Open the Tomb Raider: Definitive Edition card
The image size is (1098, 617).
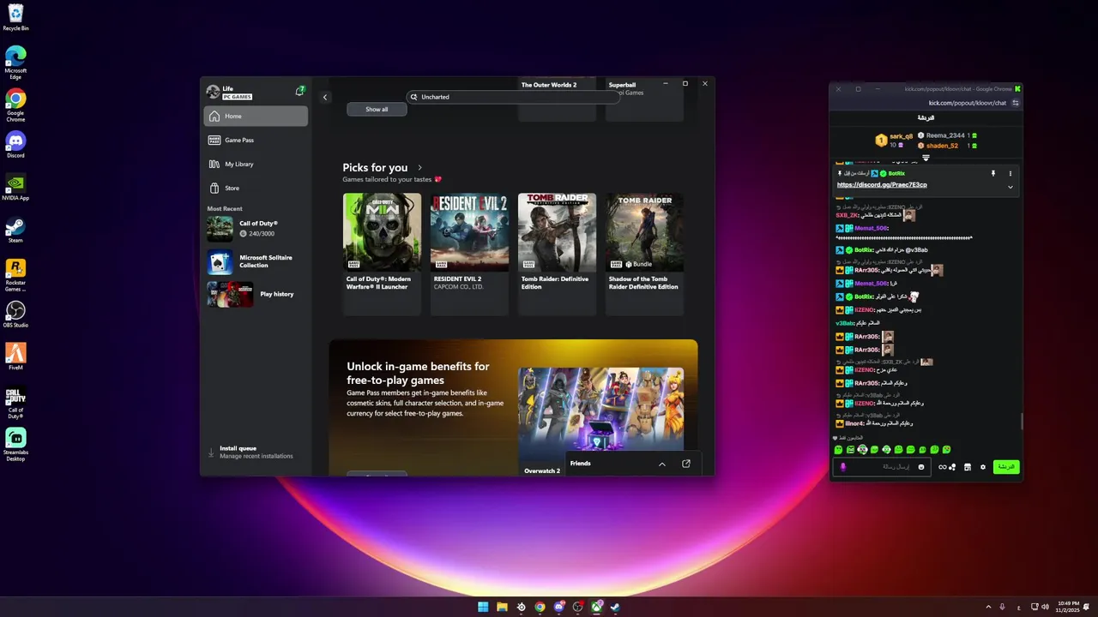click(x=557, y=254)
